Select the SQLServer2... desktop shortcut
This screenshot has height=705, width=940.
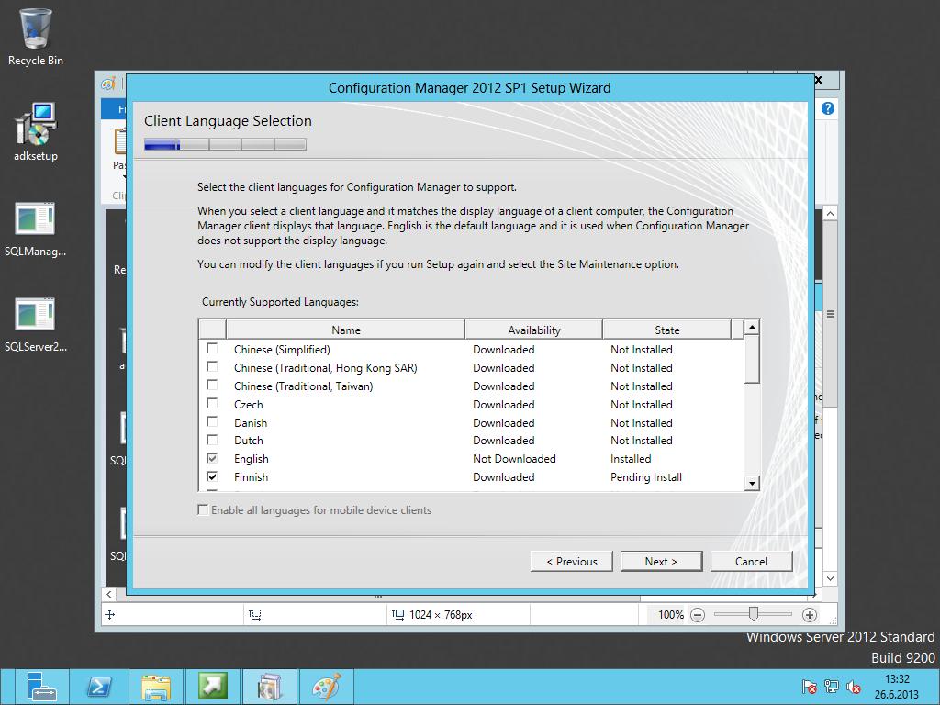tap(36, 325)
